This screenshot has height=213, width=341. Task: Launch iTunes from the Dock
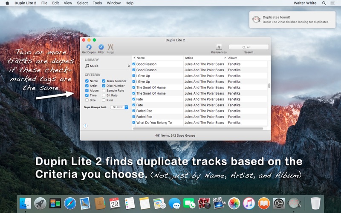[x=249, y=203]
